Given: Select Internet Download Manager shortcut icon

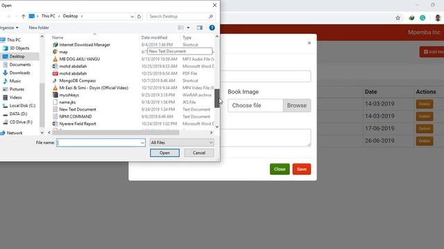Looking at the screenshot, I should [55, 44].
